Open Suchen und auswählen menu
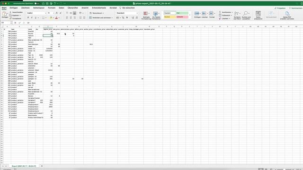The width and height of the screenshot is (303, 170). click(x=246, y=16)
